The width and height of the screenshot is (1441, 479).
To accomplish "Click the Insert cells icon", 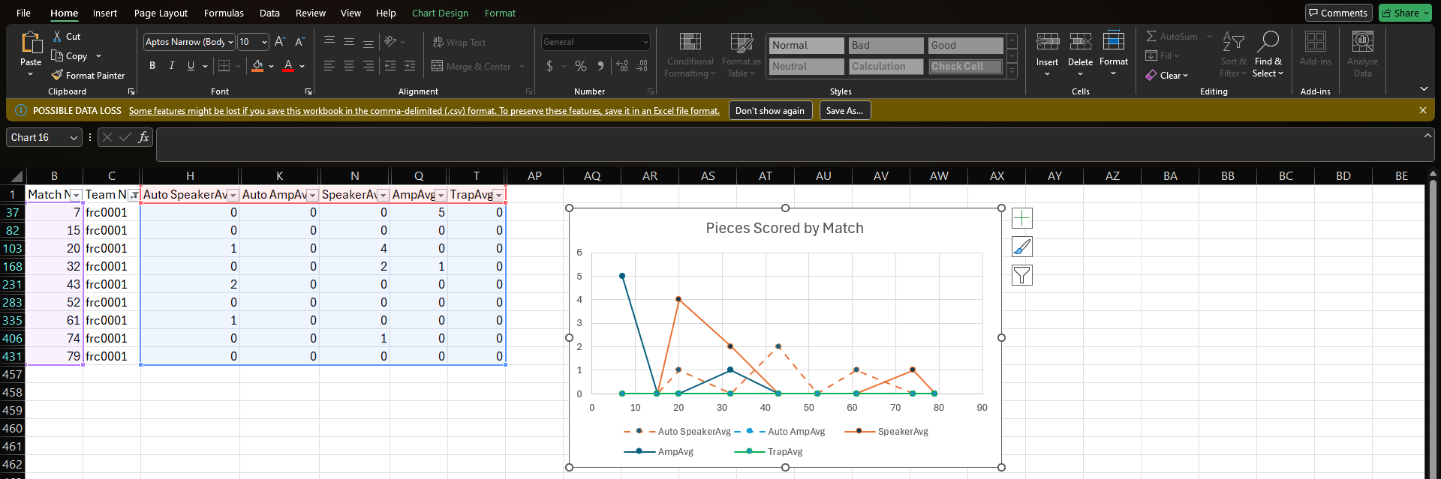I will tap(1048, 41).
